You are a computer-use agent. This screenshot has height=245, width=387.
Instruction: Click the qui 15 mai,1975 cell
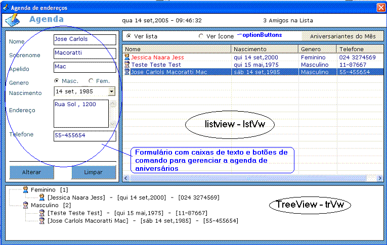(256, 65)
